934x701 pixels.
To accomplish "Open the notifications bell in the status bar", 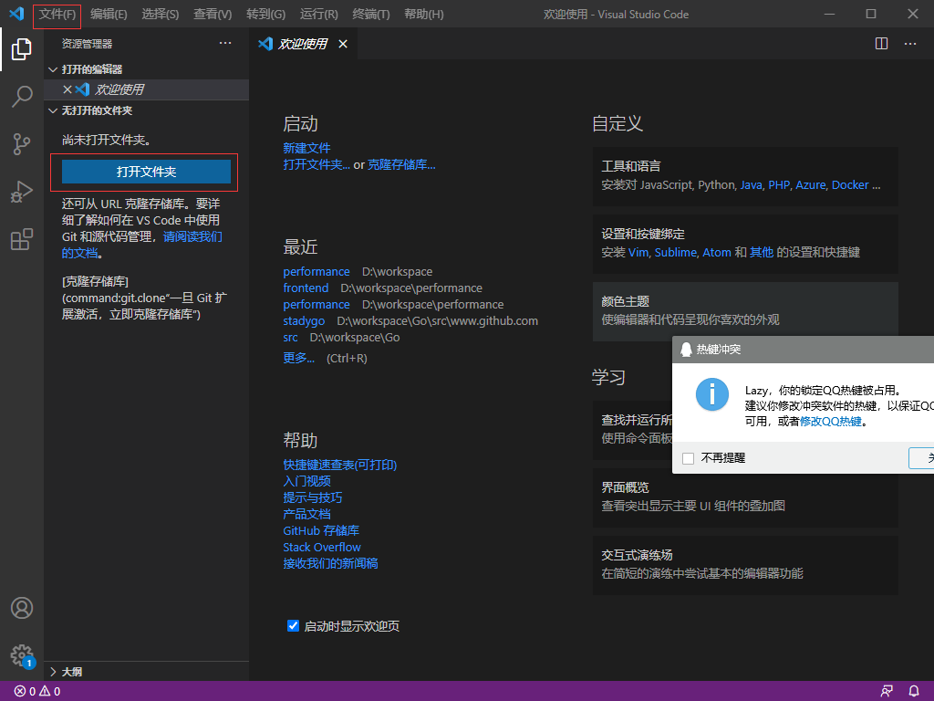I will pyautogui.click(x=914, y=692).
